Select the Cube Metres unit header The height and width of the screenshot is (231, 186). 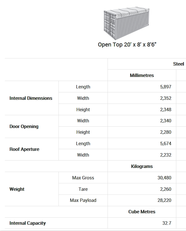(142, 212)
